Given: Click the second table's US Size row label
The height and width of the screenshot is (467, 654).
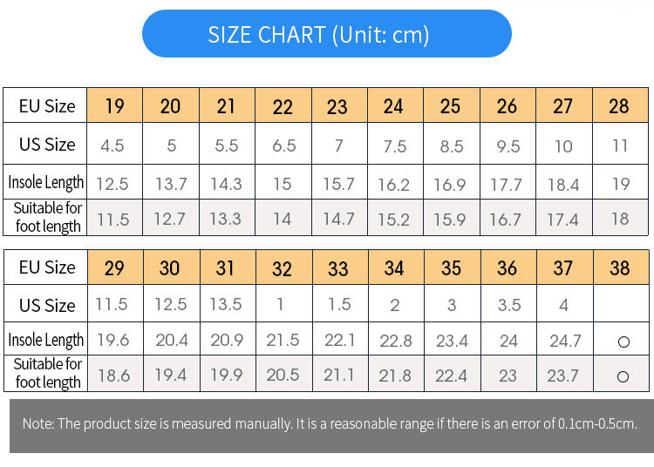Looking at the screenshot, I should point(47,305).
